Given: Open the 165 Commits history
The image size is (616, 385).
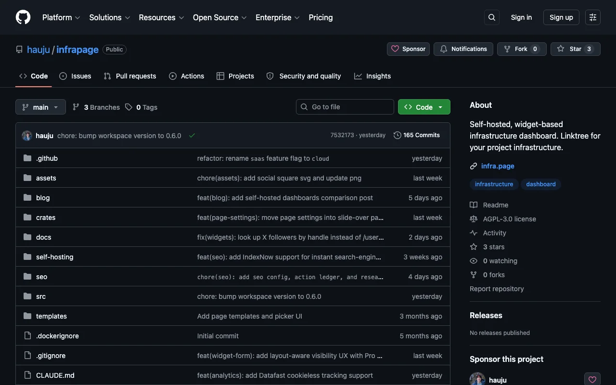Looking at the screenshot, I should (417, 135).
